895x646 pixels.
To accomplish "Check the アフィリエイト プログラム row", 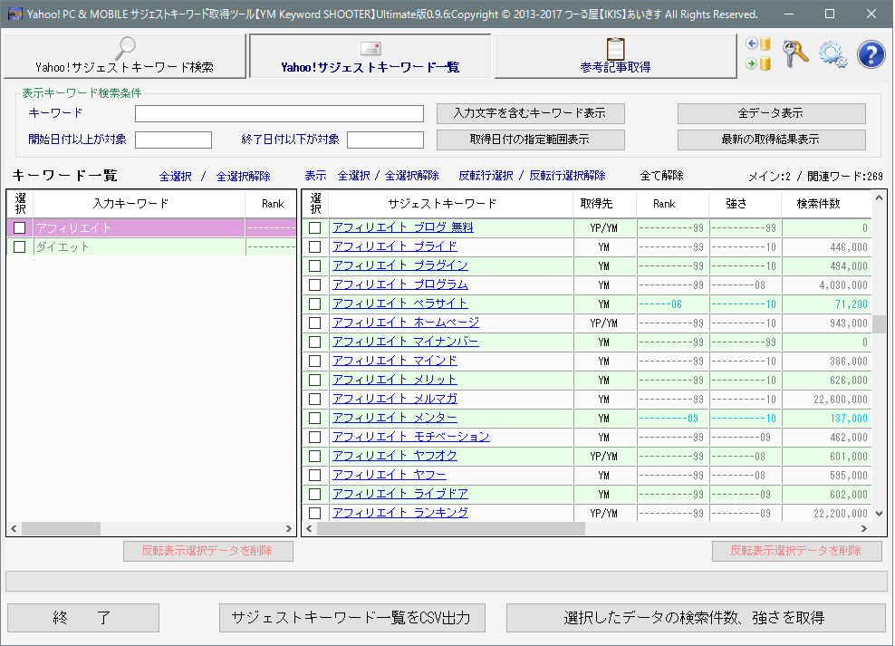I will [314, 284].
